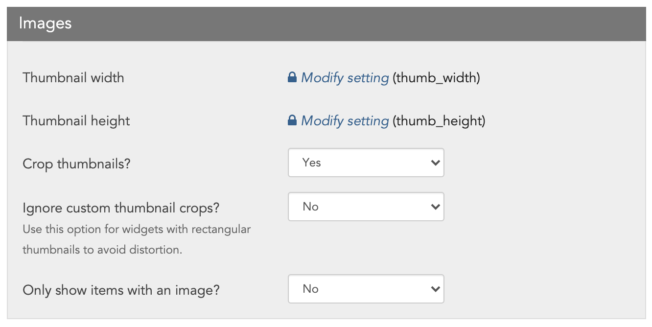The image size is (652, 327).
Task: Click the "Thumbnail width" label
Action: 73,78
